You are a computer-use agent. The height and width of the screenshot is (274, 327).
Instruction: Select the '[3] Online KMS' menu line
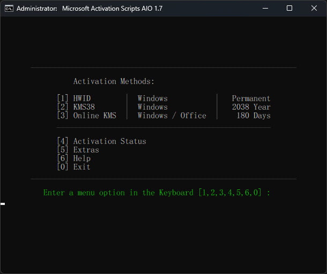[86, 116]
